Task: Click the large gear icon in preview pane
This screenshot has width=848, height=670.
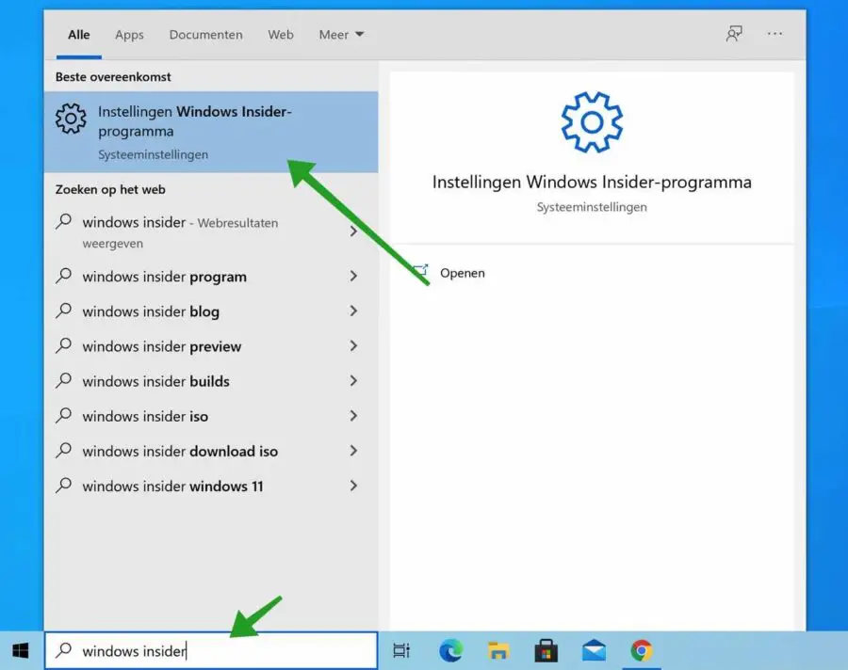Action: pos(592,122)
